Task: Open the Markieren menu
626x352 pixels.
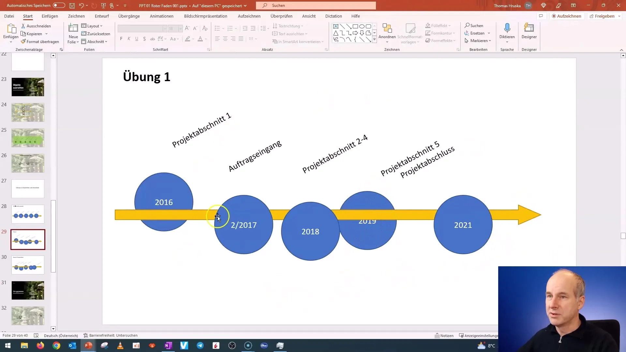Action: click(x=478, y=40)
